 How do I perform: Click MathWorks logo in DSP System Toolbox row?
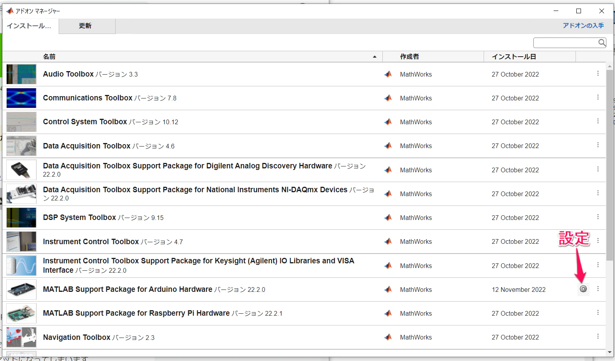[x=388, y=218]
